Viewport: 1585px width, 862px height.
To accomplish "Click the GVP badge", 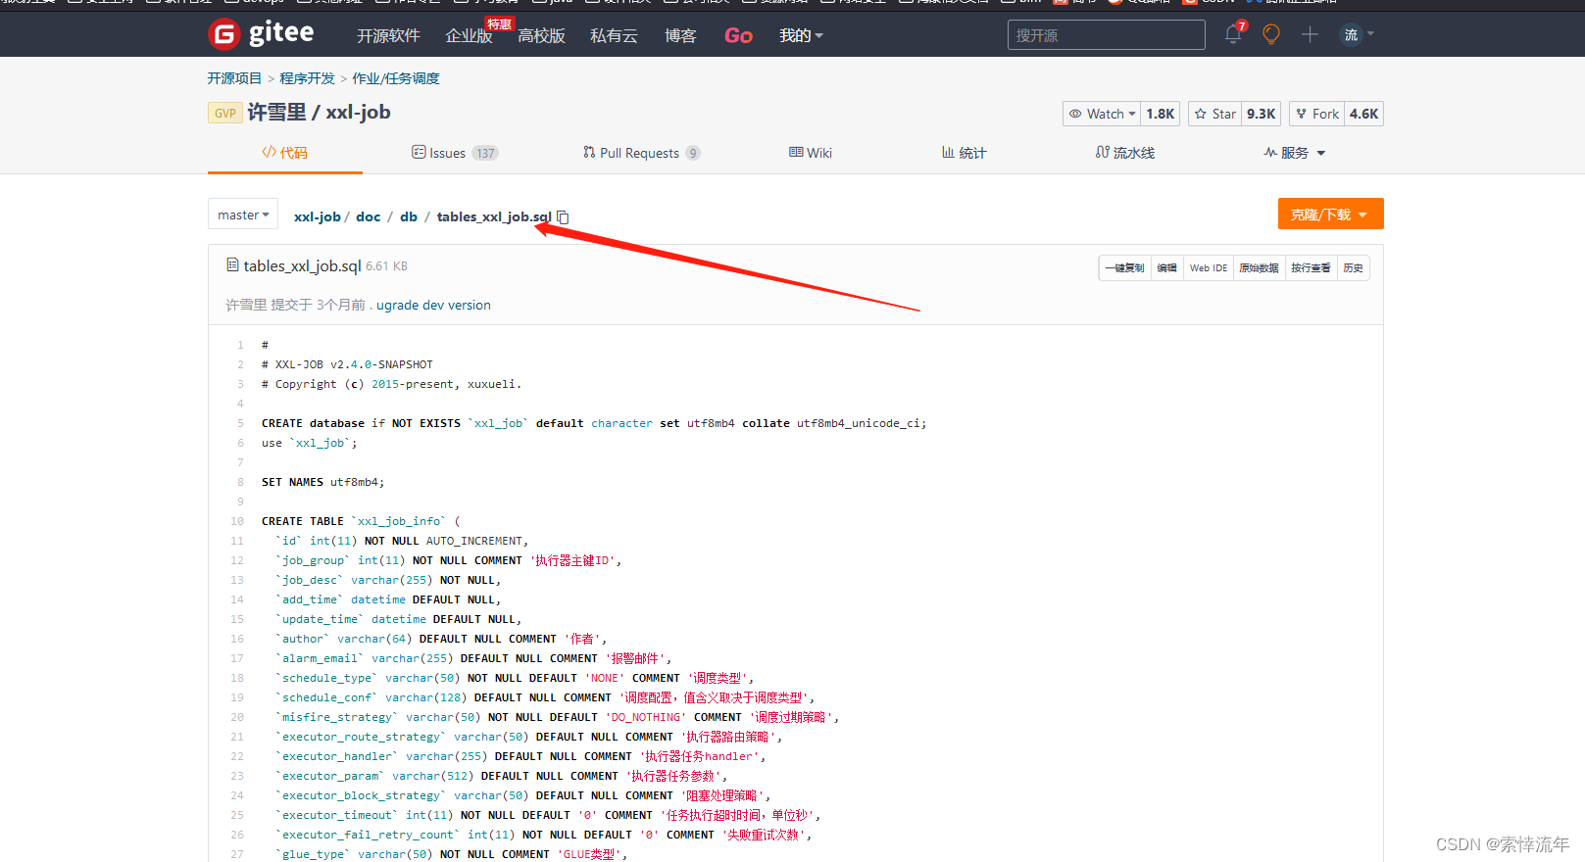I will (x=224, y=113).
